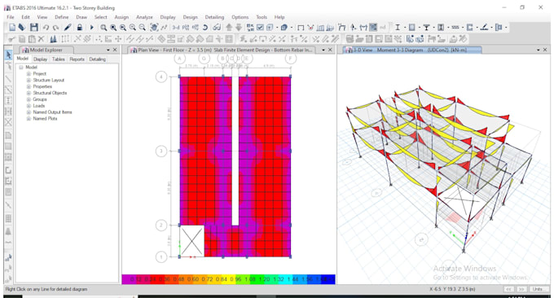The height and width of the screenshot is (298, 554).
Task: Open the Analyze menu
Action: point(144,17)
